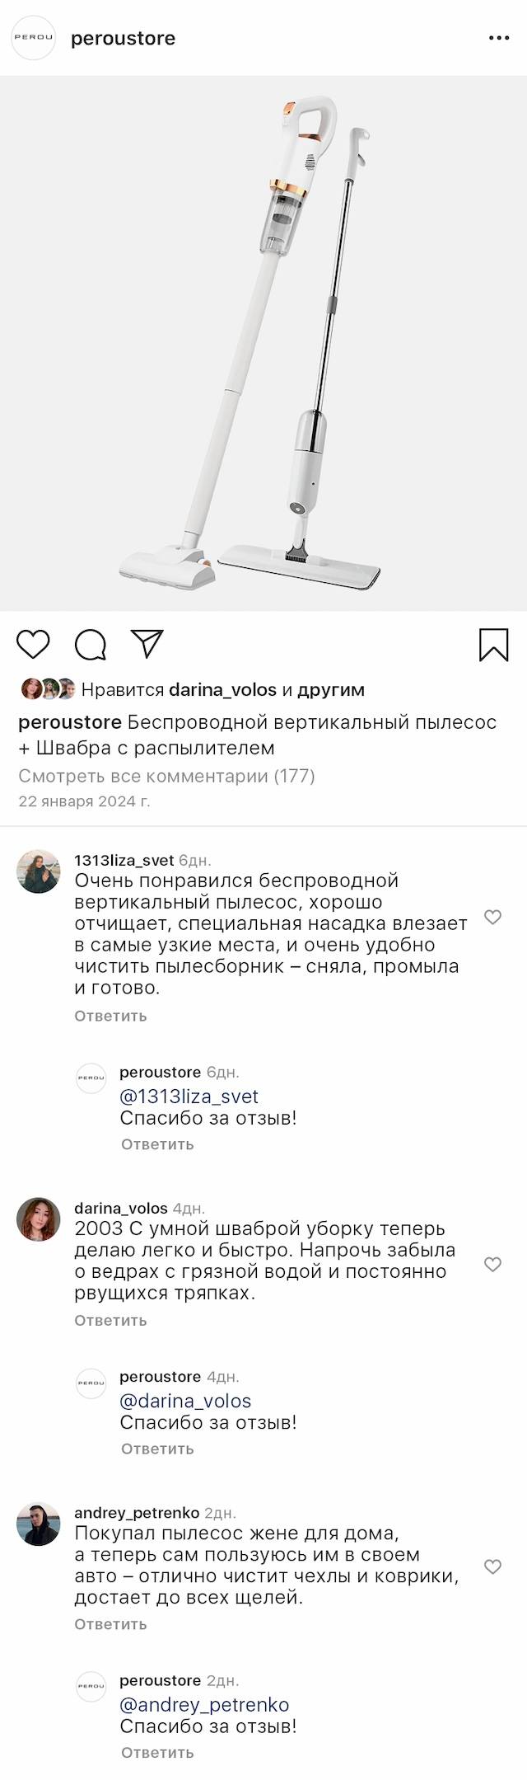This screenshot has width=527, height=1780.
Task: Reply to andrey_petrenko's comment
Action: click(110, 1624)
